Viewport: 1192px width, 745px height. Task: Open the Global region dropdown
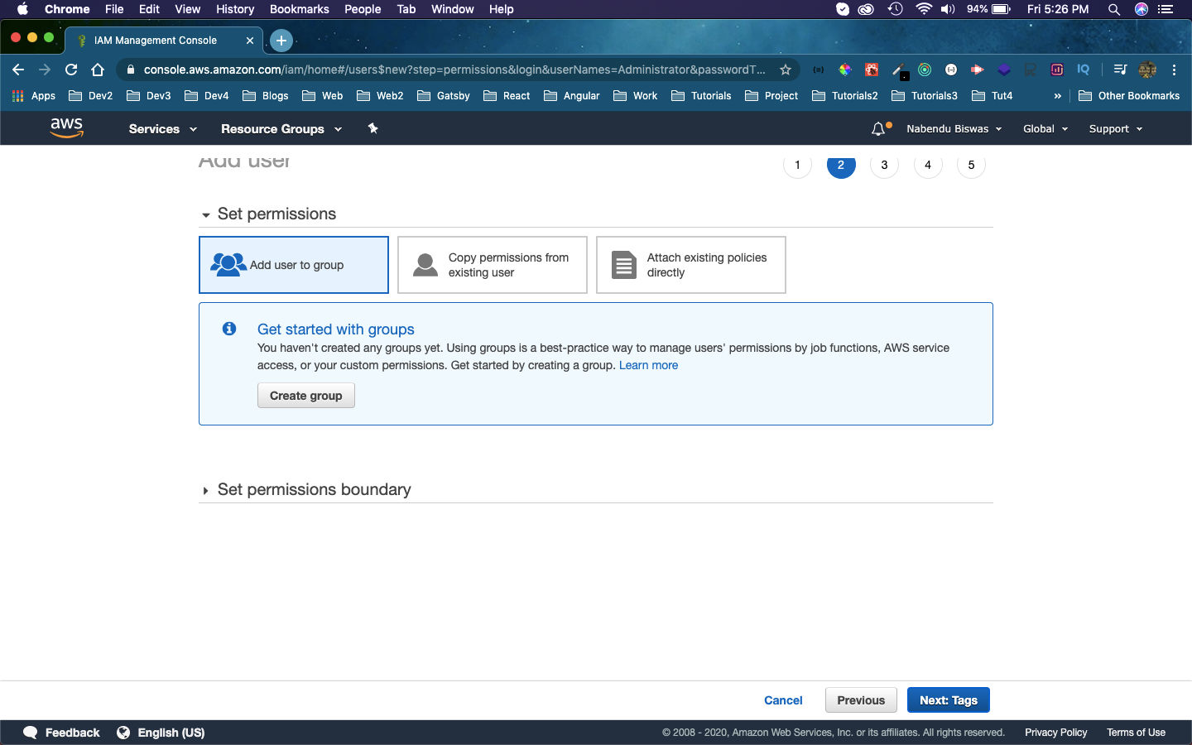[x=1045, y=129]
